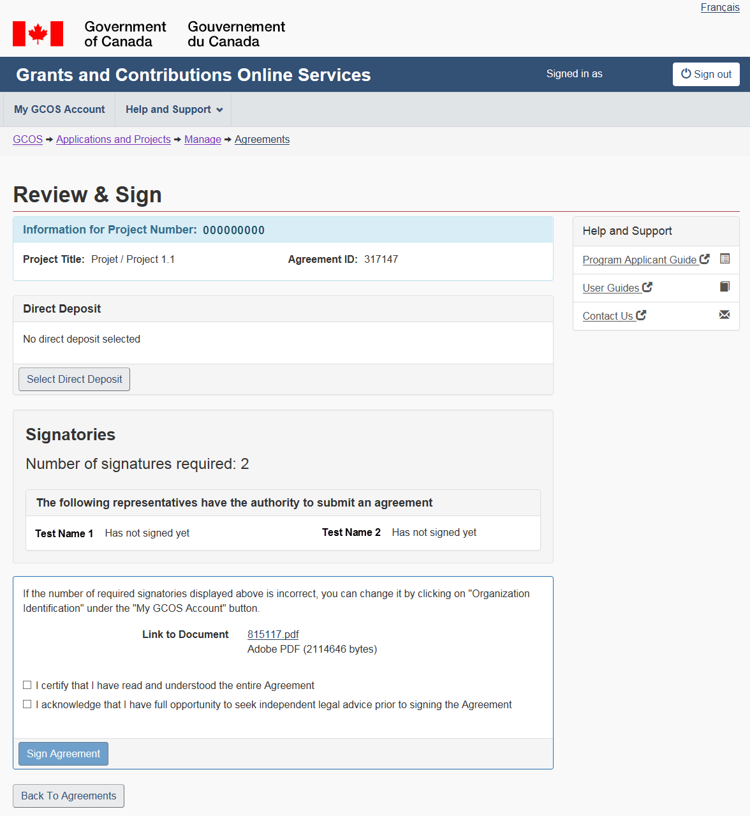Click the list icon beside Program Applicant Guide

(724, 259)
